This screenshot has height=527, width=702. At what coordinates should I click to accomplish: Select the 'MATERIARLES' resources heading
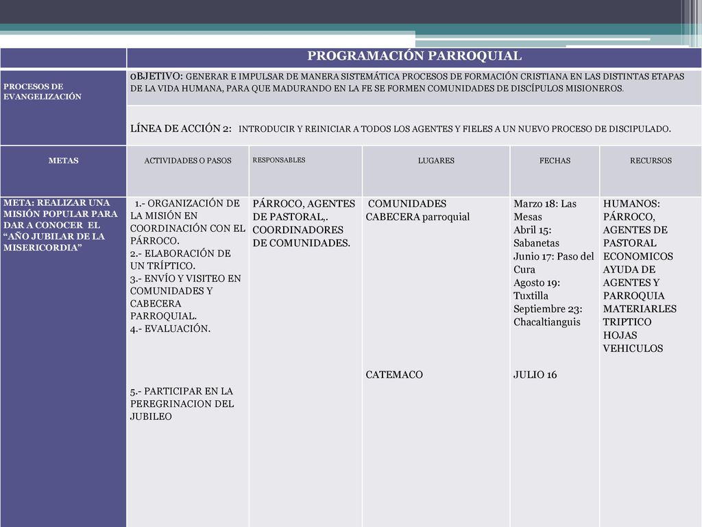(640, 309)
